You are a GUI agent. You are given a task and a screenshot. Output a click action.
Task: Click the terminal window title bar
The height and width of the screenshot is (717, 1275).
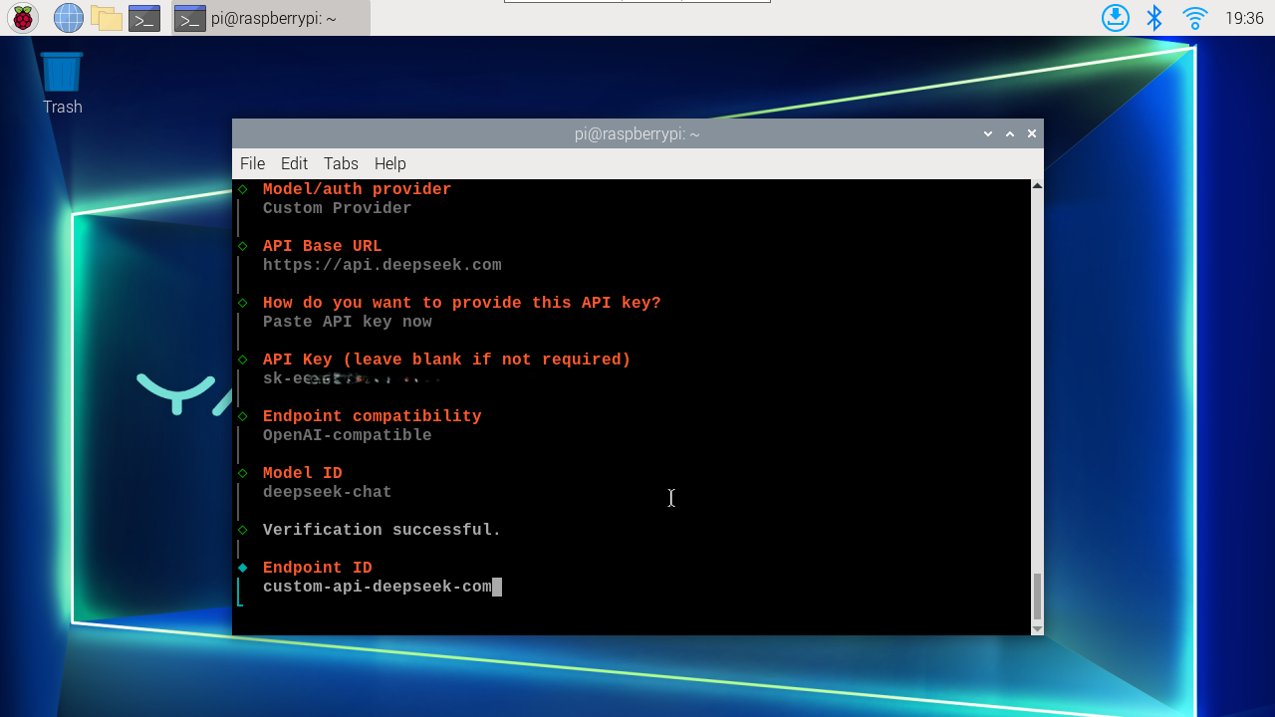coord(637,133)
